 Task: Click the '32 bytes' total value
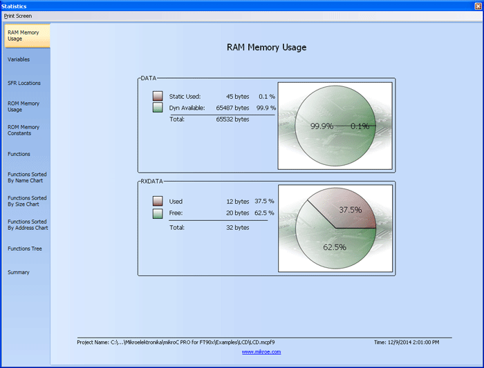[x=237, y=227]
